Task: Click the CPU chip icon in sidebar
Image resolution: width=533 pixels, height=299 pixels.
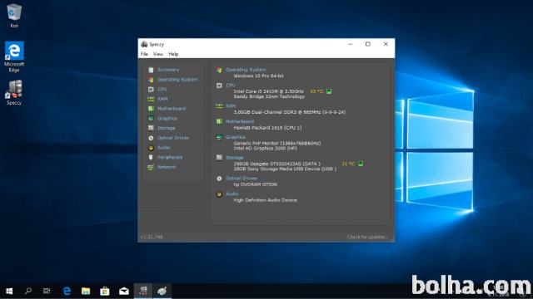Action: [x=151, y=89]
